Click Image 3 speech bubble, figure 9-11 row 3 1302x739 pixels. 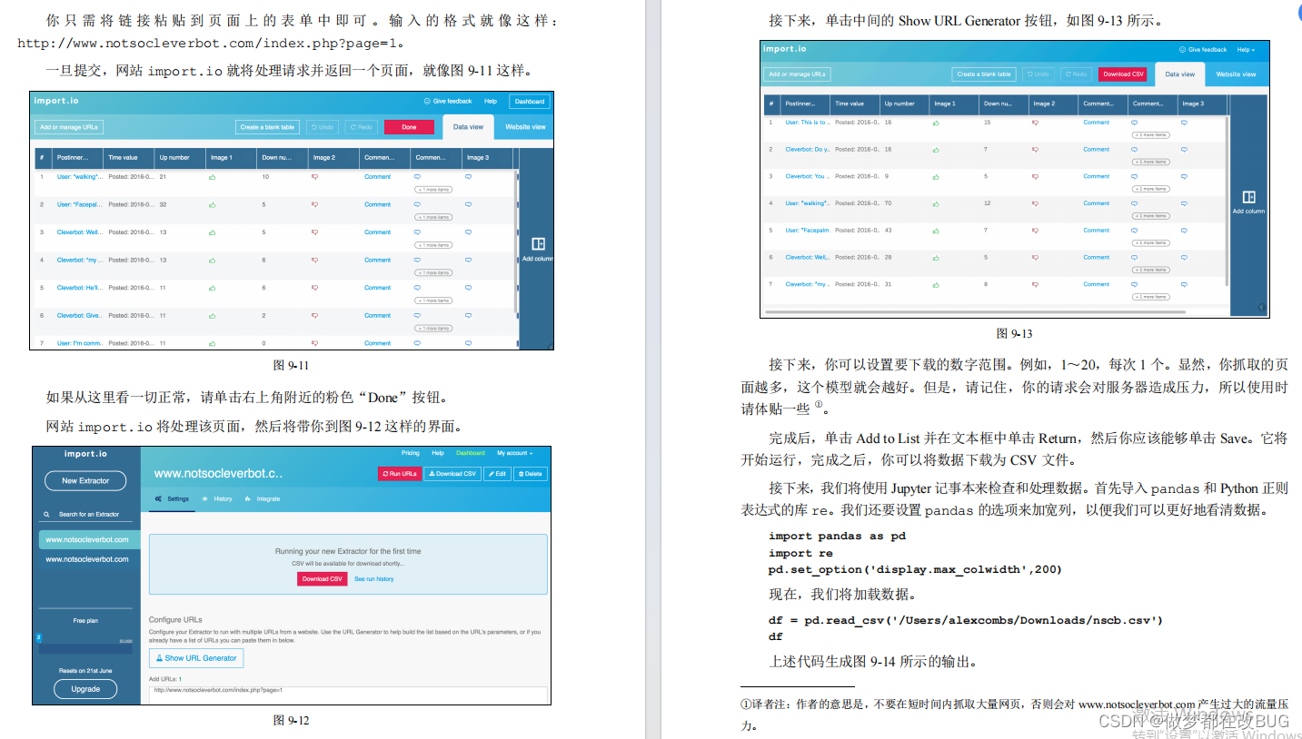[x=468, y=232]
